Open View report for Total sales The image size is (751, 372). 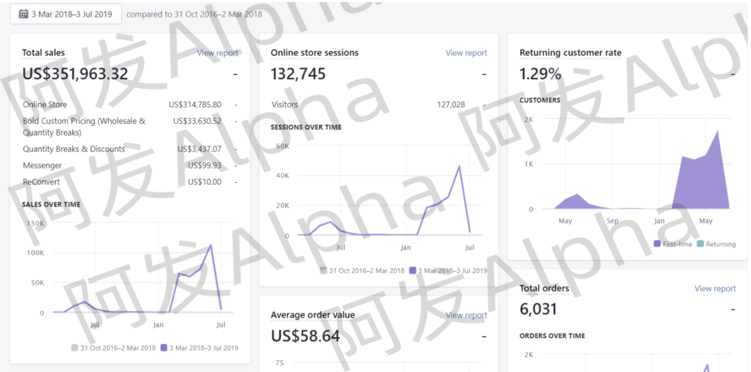point(218,53)
